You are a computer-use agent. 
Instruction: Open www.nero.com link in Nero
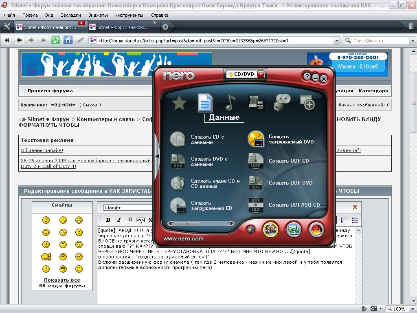(x=184, y=239)
